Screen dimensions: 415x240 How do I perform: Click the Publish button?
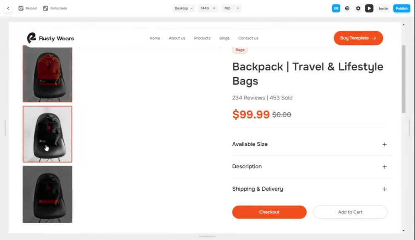pos(401,8)
